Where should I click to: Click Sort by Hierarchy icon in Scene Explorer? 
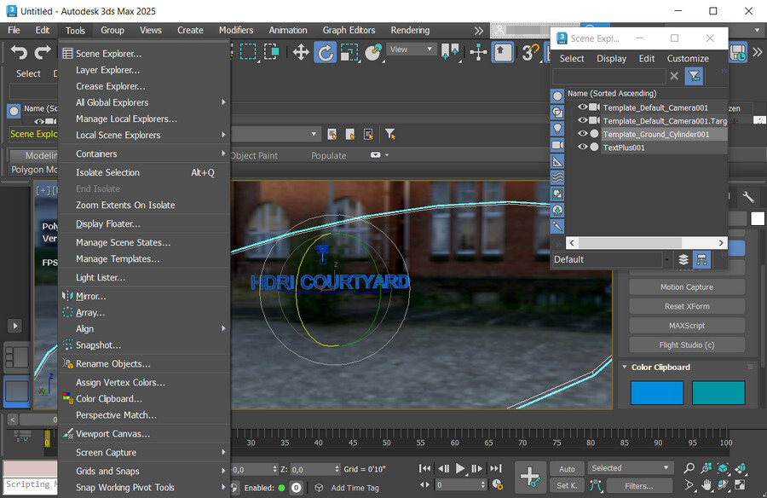pyautogui.click(x=702, y=259)
